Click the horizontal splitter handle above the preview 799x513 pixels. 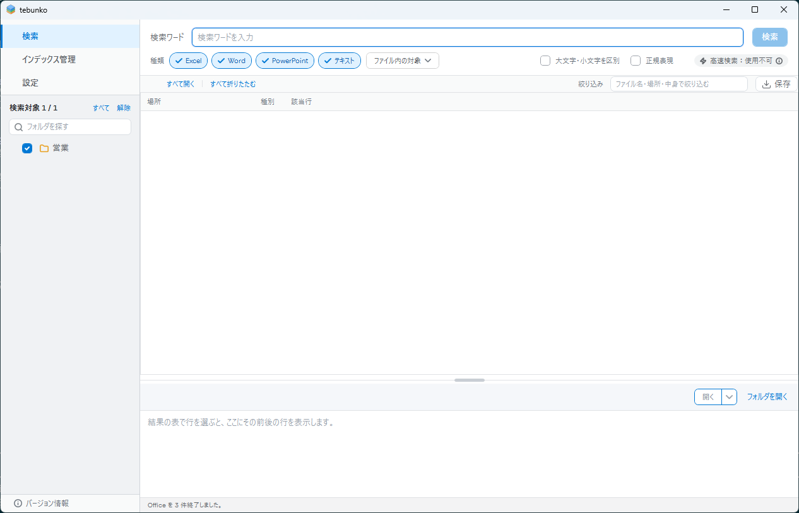470,380
